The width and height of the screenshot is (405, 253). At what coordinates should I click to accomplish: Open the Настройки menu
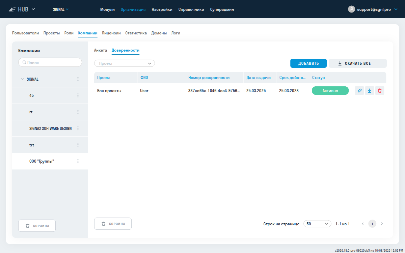(x=162, y=9)
